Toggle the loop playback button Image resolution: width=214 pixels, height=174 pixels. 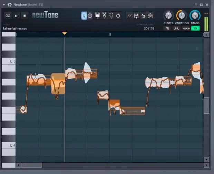click(8, 16)
